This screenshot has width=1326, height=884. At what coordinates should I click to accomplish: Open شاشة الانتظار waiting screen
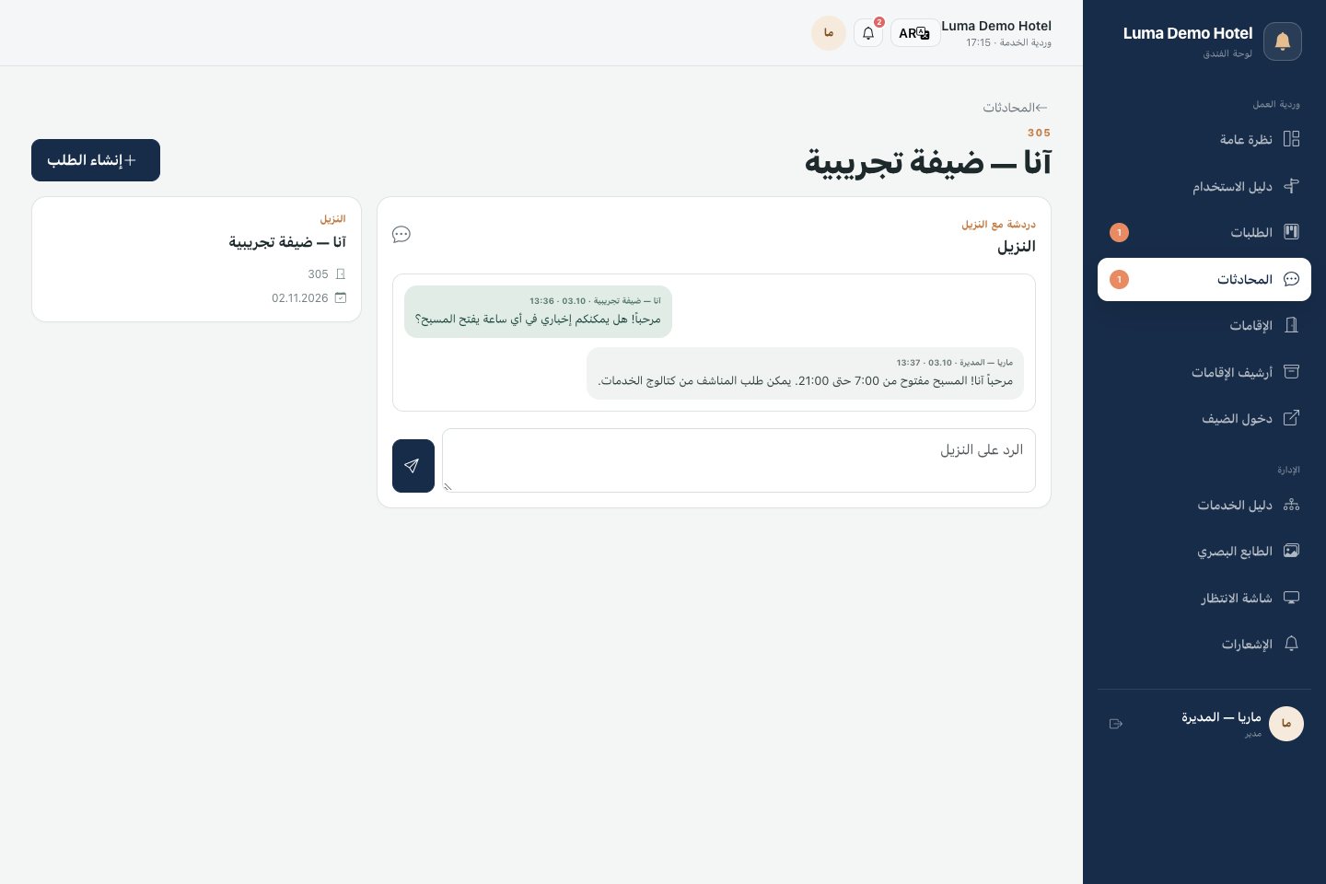(x=1204, y=598)
